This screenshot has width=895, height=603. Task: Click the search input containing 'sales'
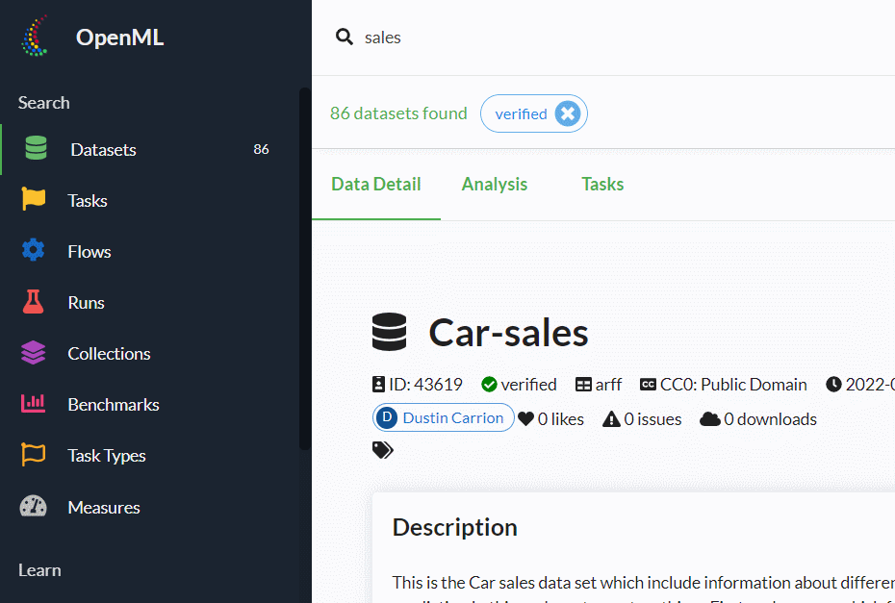pos(577,38)
